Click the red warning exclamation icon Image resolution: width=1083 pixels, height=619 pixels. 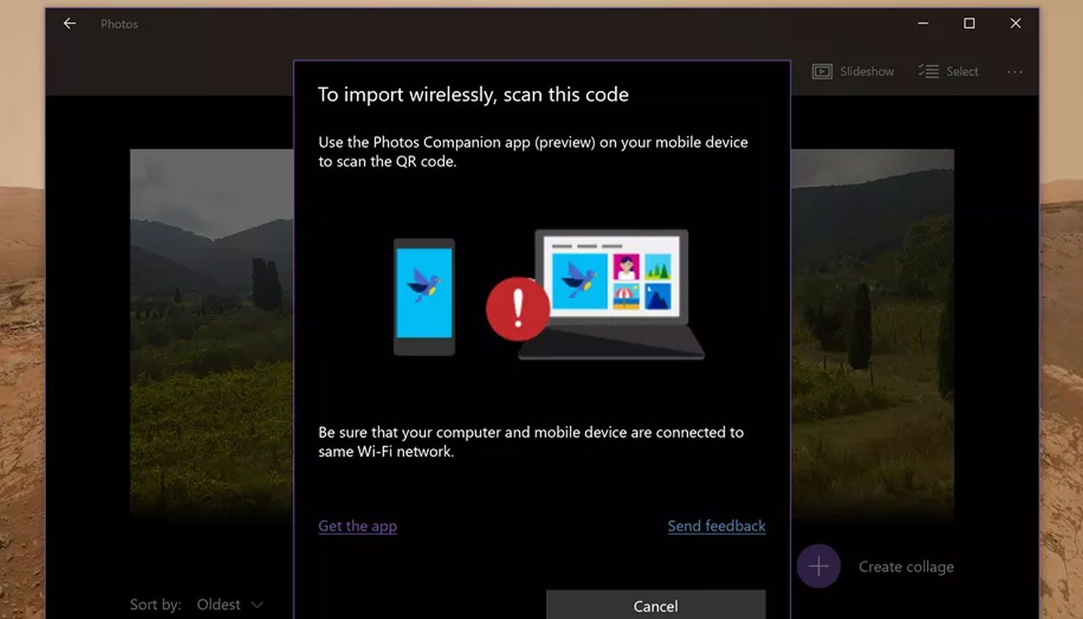pos(518,310)
